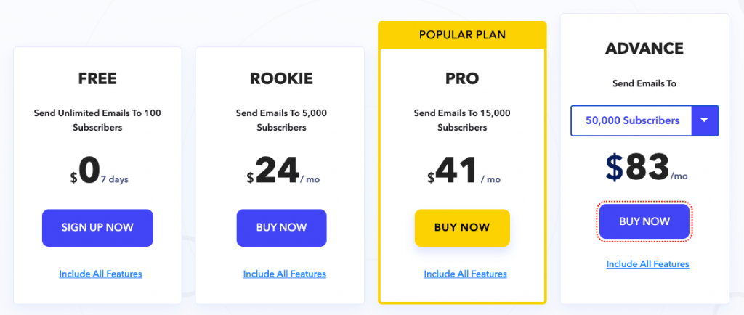This screenshot has height=315, width=744.
Task: Click the SIGN UP NOW button
Action: (x=97, y=228)
